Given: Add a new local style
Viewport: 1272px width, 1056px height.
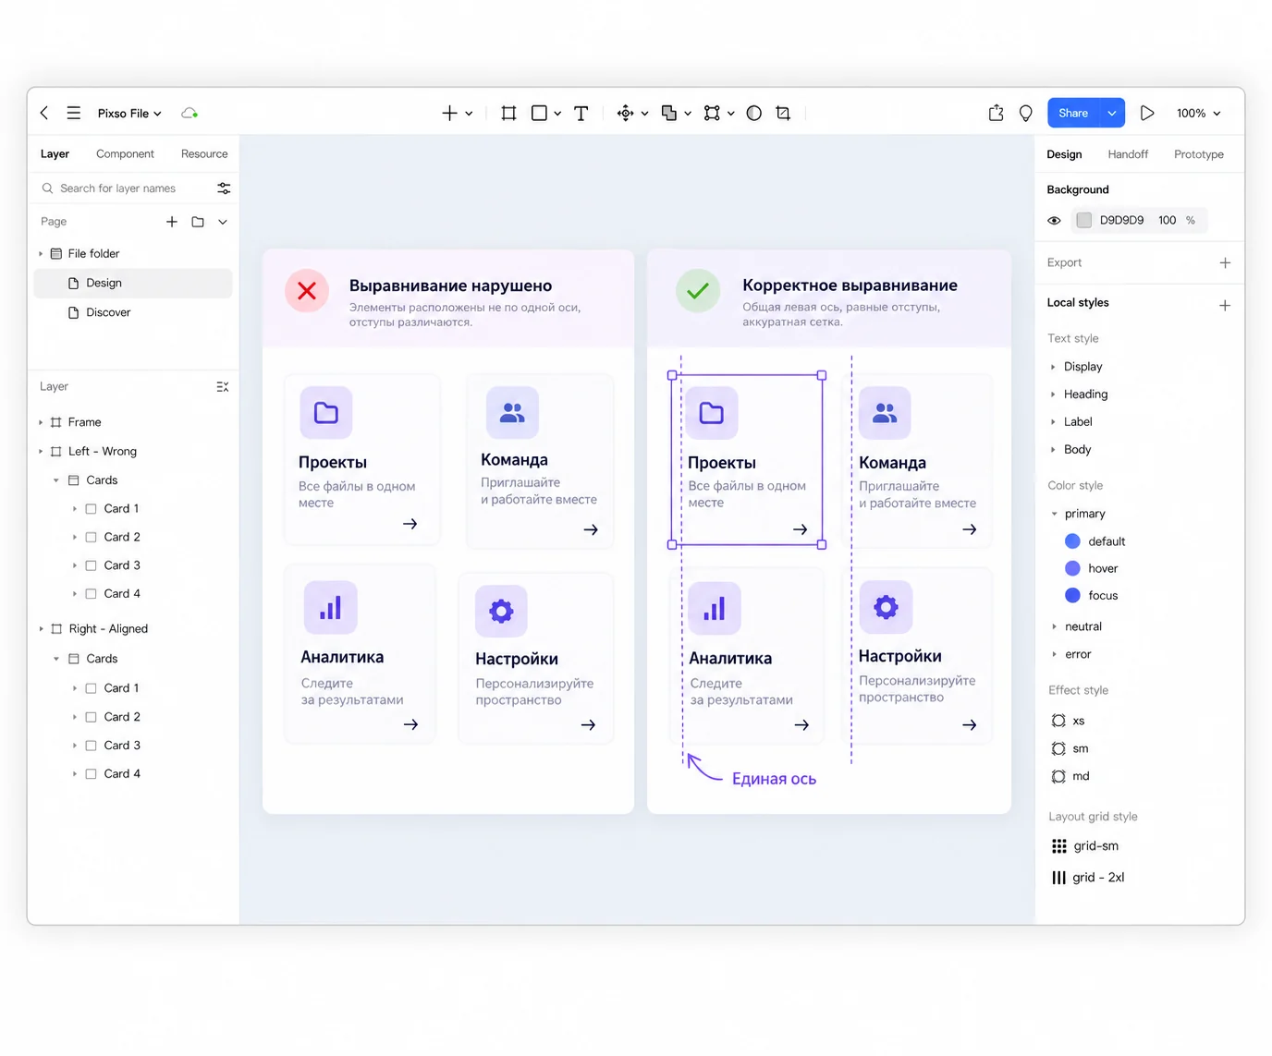Looking at the screenshot, I should pyautogui.click(x=1225, y=305).
